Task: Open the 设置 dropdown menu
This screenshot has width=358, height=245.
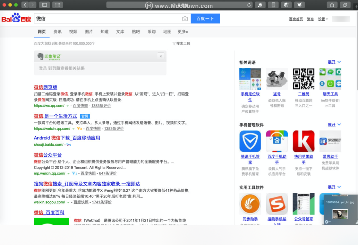Action: pyautogui.click(x=323, y=19)
